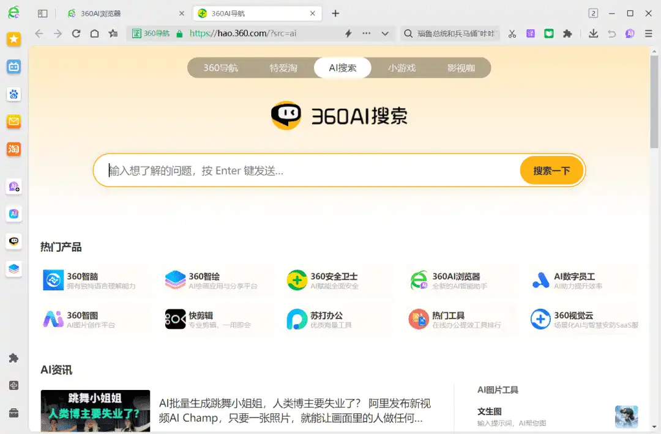Open the 文生图 image tool entry
Viewport: 661px width, 434px height.
558,416
